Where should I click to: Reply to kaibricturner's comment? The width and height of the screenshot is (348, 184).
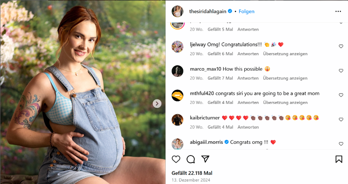coord(248,127)
